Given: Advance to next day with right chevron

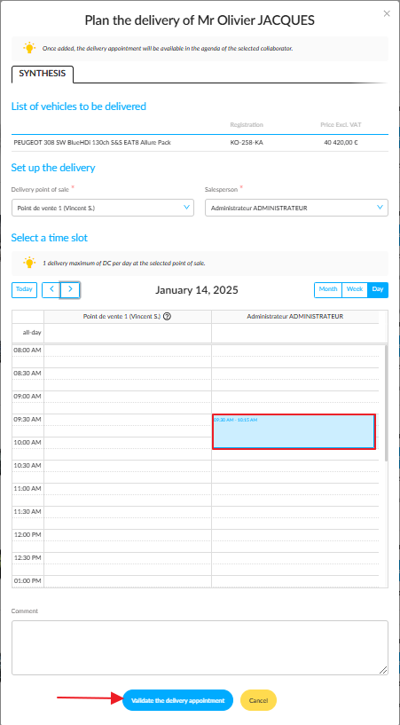Looking at the screenshot, I should click(70, 290).
